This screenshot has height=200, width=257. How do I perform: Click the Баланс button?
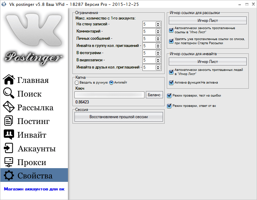pos(154,95)
